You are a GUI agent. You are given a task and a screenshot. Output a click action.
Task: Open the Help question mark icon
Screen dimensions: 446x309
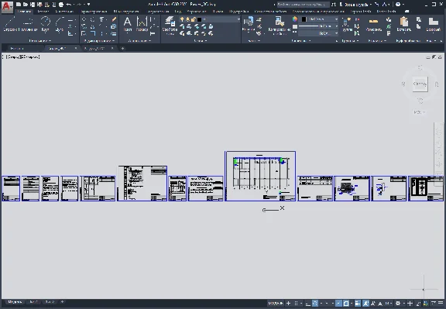pyautogui.click(x=398, y=5)
